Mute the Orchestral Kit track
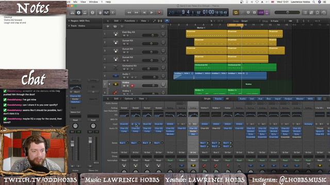 124,69
